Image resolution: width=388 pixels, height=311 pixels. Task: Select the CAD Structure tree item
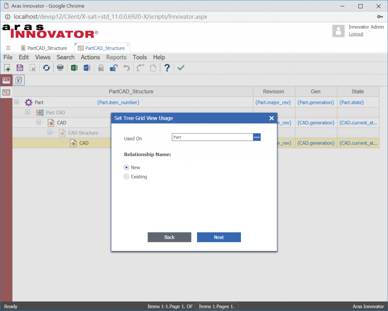point(83,133)
